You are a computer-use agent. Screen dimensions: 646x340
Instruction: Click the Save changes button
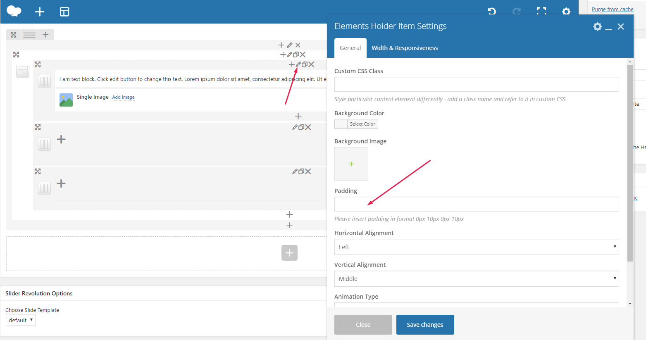(x=425, y=325)
